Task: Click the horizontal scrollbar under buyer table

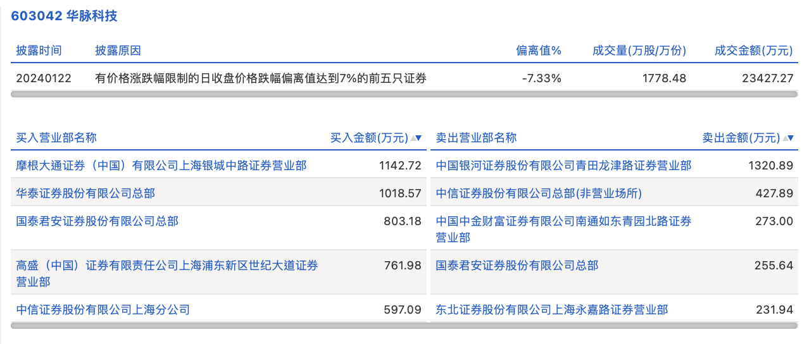Action: tap(404, 326)
